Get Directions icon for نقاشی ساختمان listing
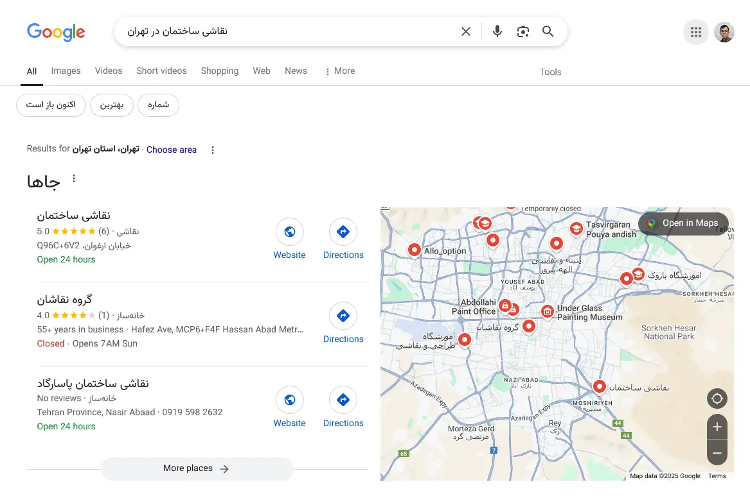 (x=343, y=232)
